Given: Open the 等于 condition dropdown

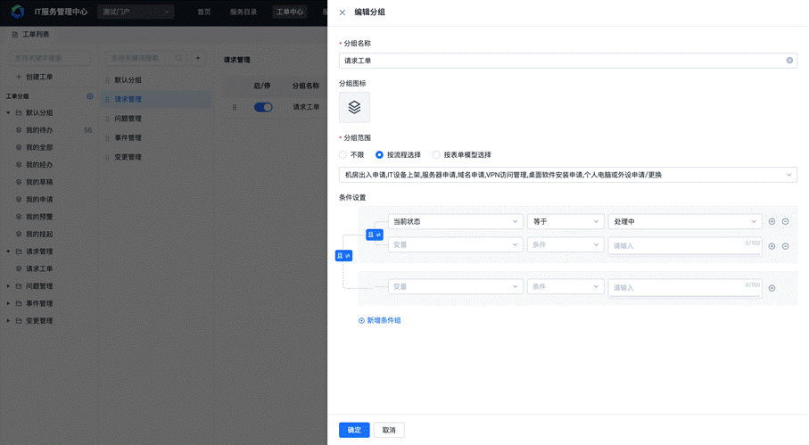Looking at the screenshot, I should (x=565, y=222).
